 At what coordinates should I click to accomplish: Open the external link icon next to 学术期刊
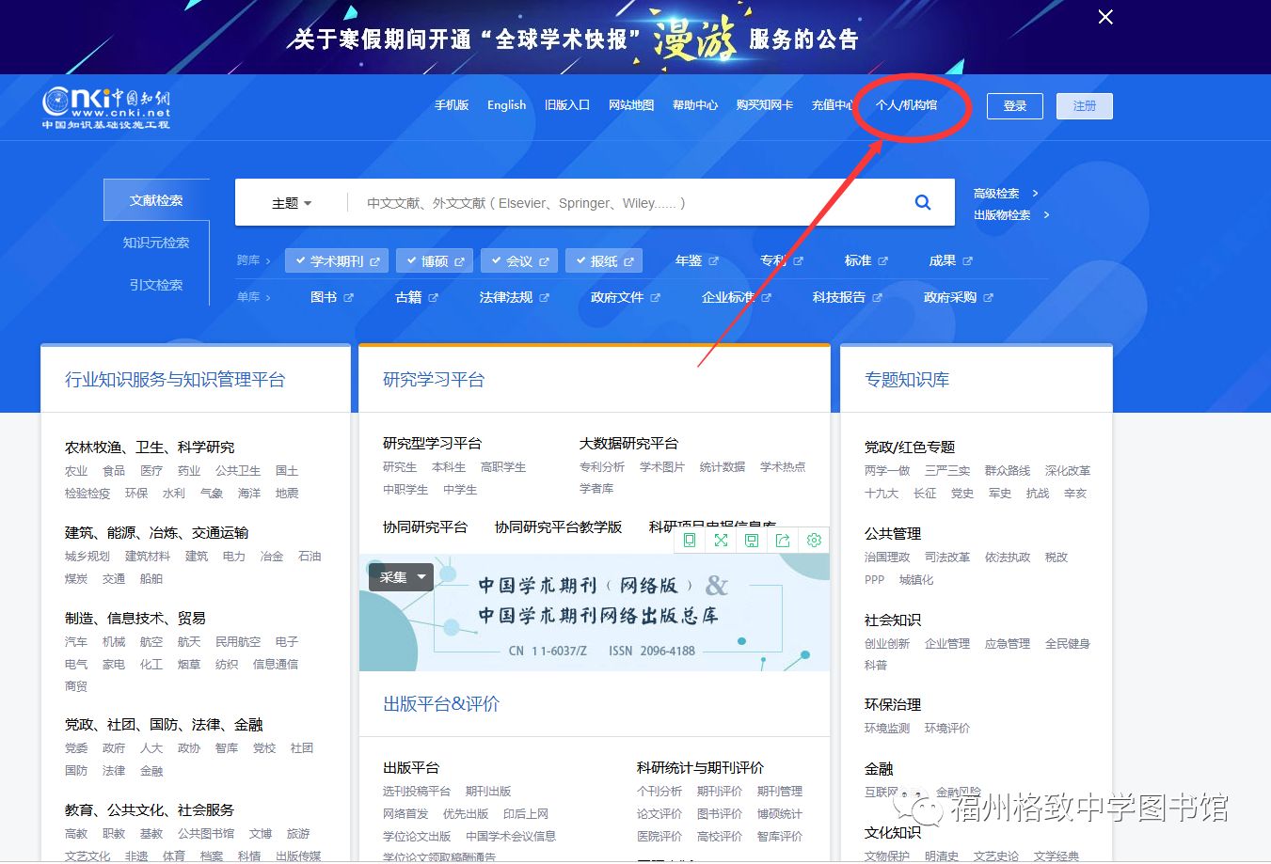[374, 261]
